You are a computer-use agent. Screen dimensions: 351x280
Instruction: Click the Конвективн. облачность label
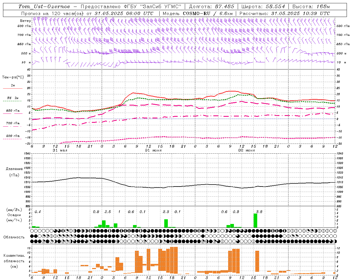coord(14,258)
